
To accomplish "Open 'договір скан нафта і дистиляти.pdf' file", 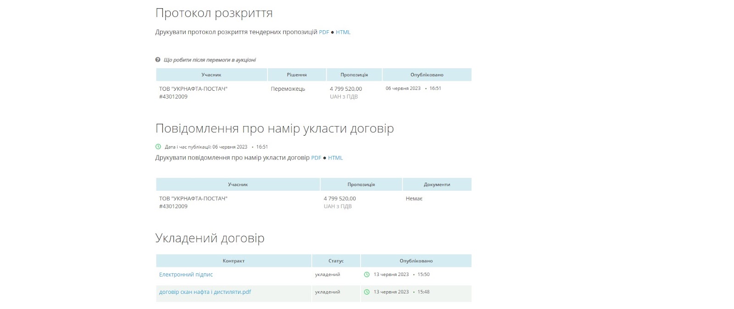I will 205,292.
